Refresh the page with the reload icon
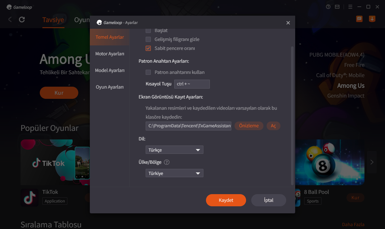This screenshot has height=229, width=385. pyautogui.click(x=22, y=20)
